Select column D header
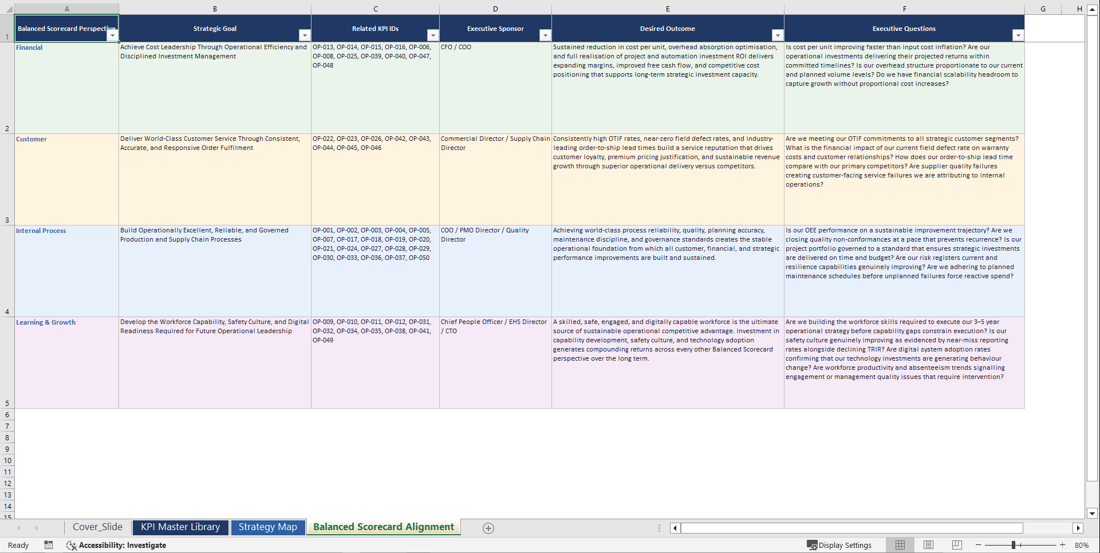The height and width of the screenshot is (553, 1100). [495, 9]
